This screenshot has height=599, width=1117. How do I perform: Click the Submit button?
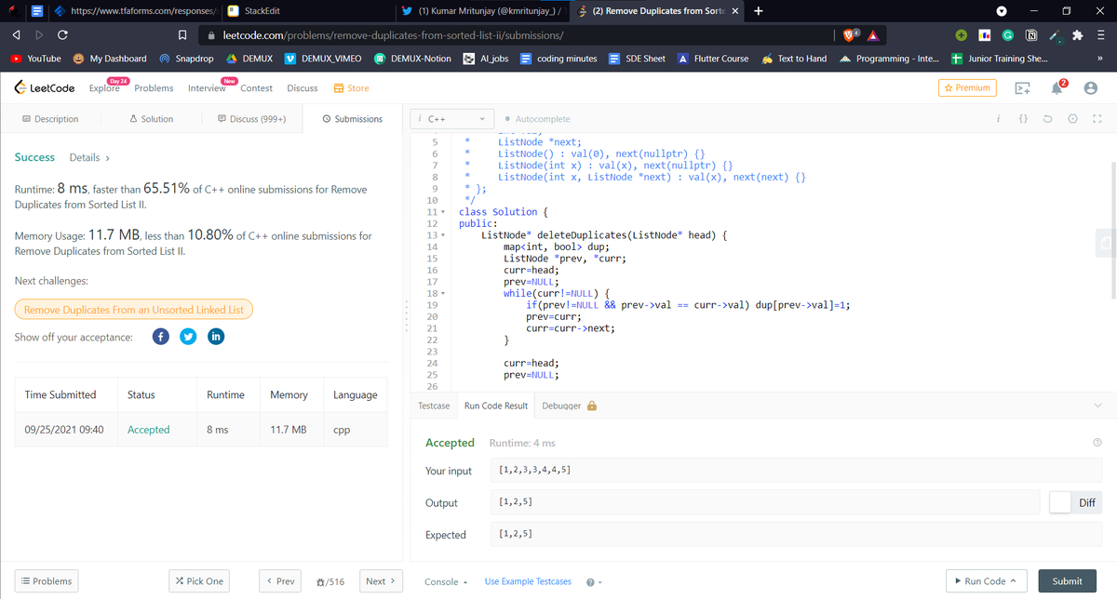click(x=1067, y=581)
